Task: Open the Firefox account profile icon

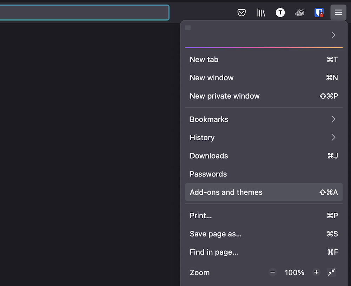Action: pyautogui.click(x=280, y=12)
